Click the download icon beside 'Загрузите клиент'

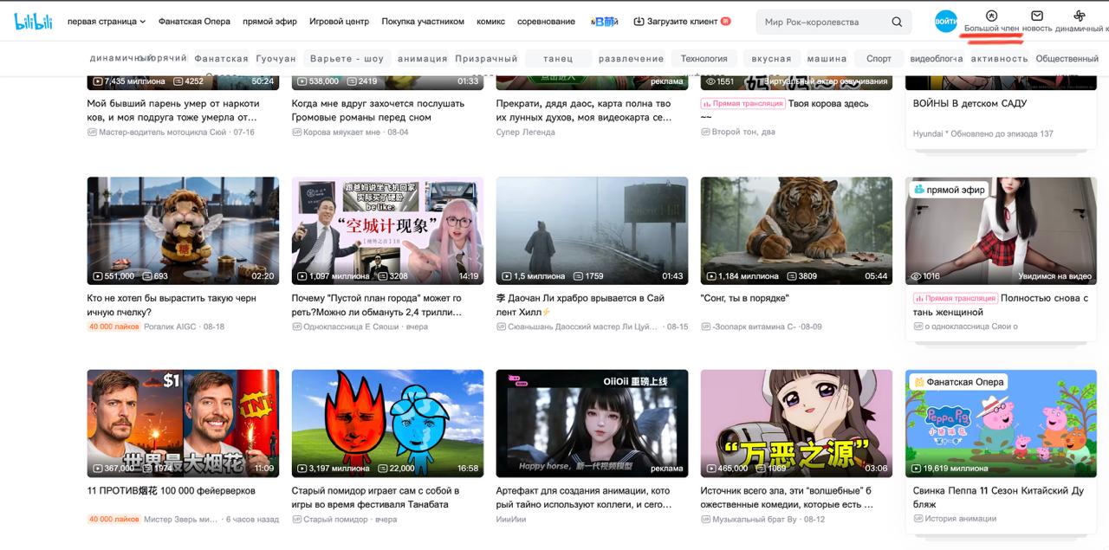point(639,22)
